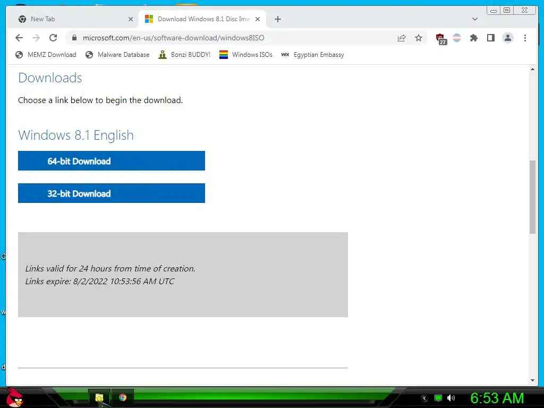
Task: Click the 32-bit Download button
Action: tap(112, 193)
